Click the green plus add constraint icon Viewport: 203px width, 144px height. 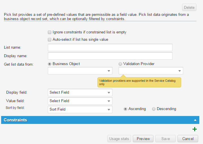pyautogui.click(x=195, y=129)
